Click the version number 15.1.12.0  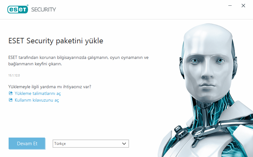coord(14,75)
